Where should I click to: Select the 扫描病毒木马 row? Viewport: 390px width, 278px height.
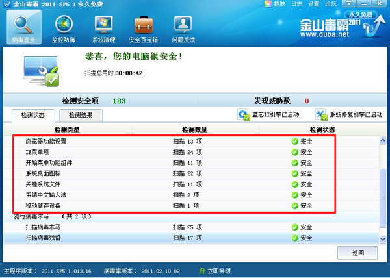191,227
